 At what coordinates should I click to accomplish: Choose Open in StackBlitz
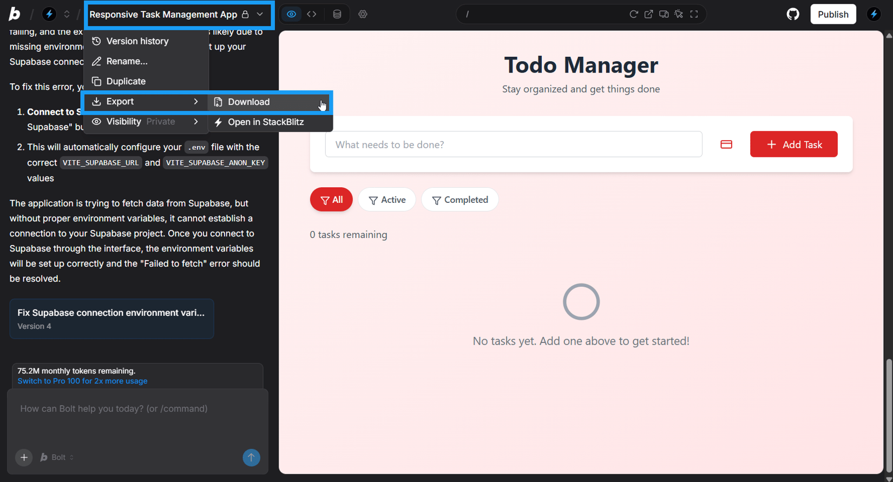click(x=270, y=122)
